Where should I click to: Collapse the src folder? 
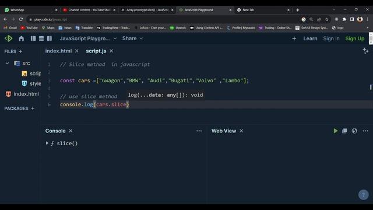[7, 64]
